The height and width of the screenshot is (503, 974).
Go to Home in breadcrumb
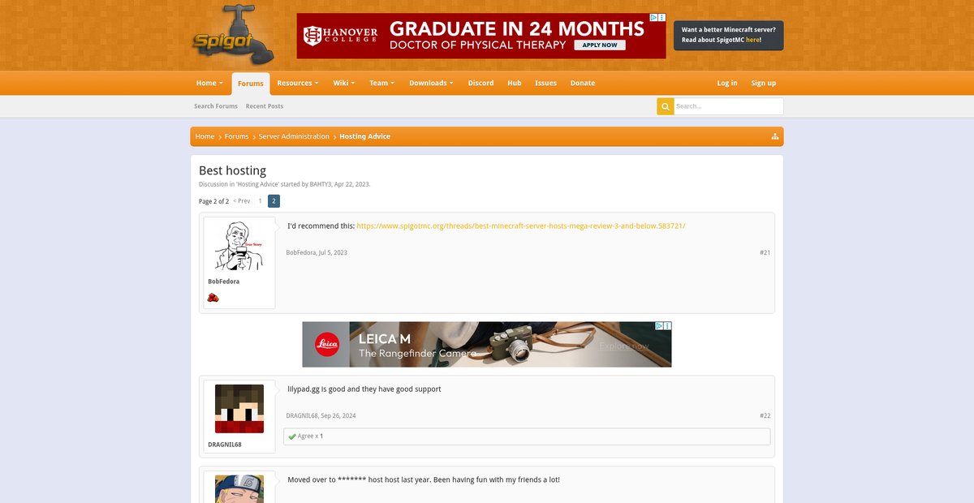tap(205, 136)
